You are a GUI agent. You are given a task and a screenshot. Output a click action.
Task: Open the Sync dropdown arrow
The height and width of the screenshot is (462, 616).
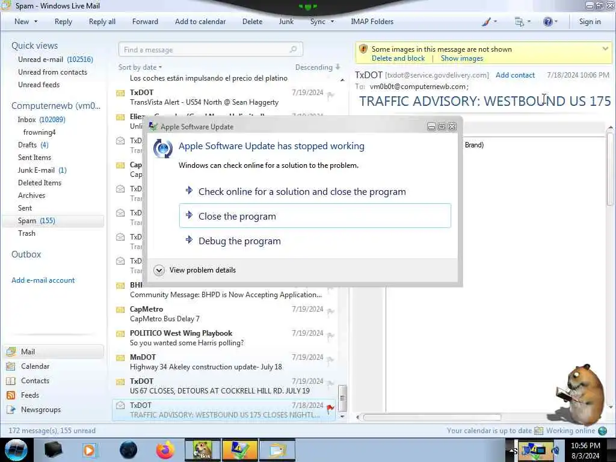coord(332,22)
